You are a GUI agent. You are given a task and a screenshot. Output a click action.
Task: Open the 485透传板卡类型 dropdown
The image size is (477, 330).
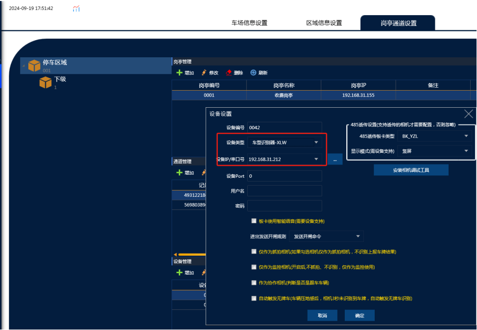tap(434, 136)
